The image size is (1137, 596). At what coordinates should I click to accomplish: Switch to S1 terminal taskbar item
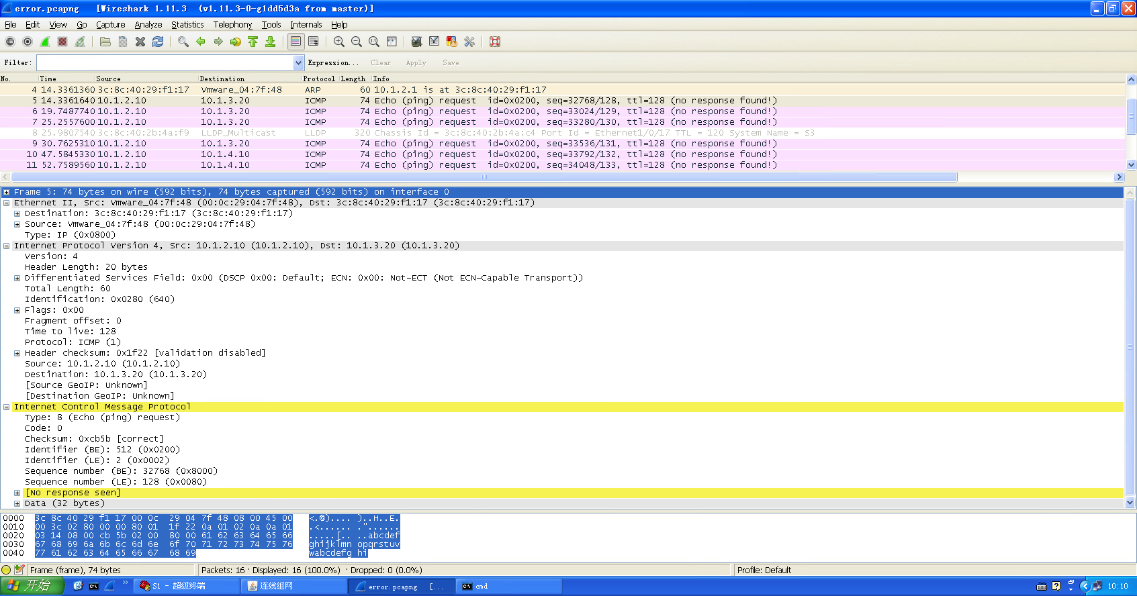(187, 586)
